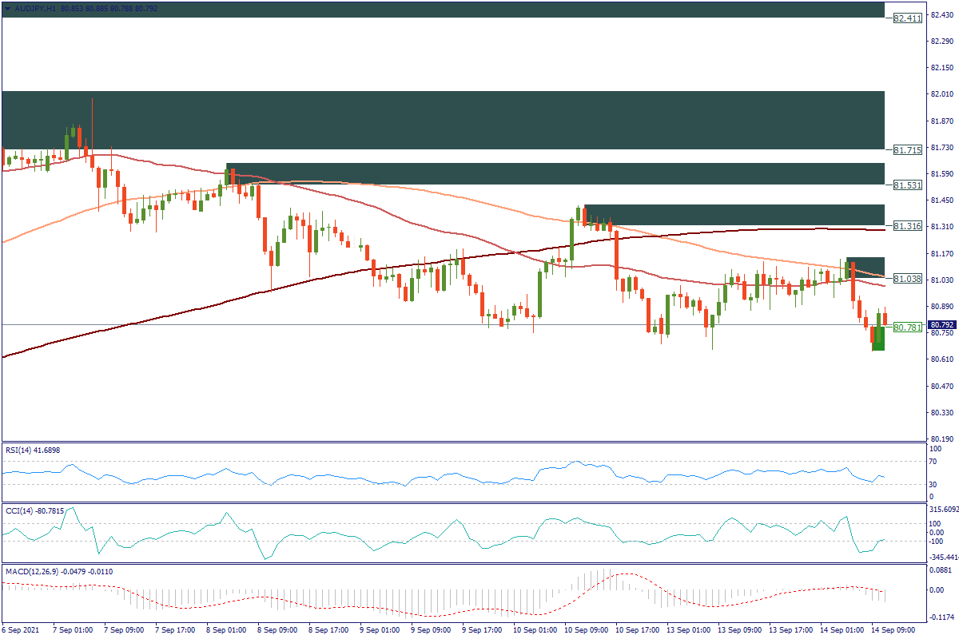Select the 81.531 zone price label

[x=908, y=185]
